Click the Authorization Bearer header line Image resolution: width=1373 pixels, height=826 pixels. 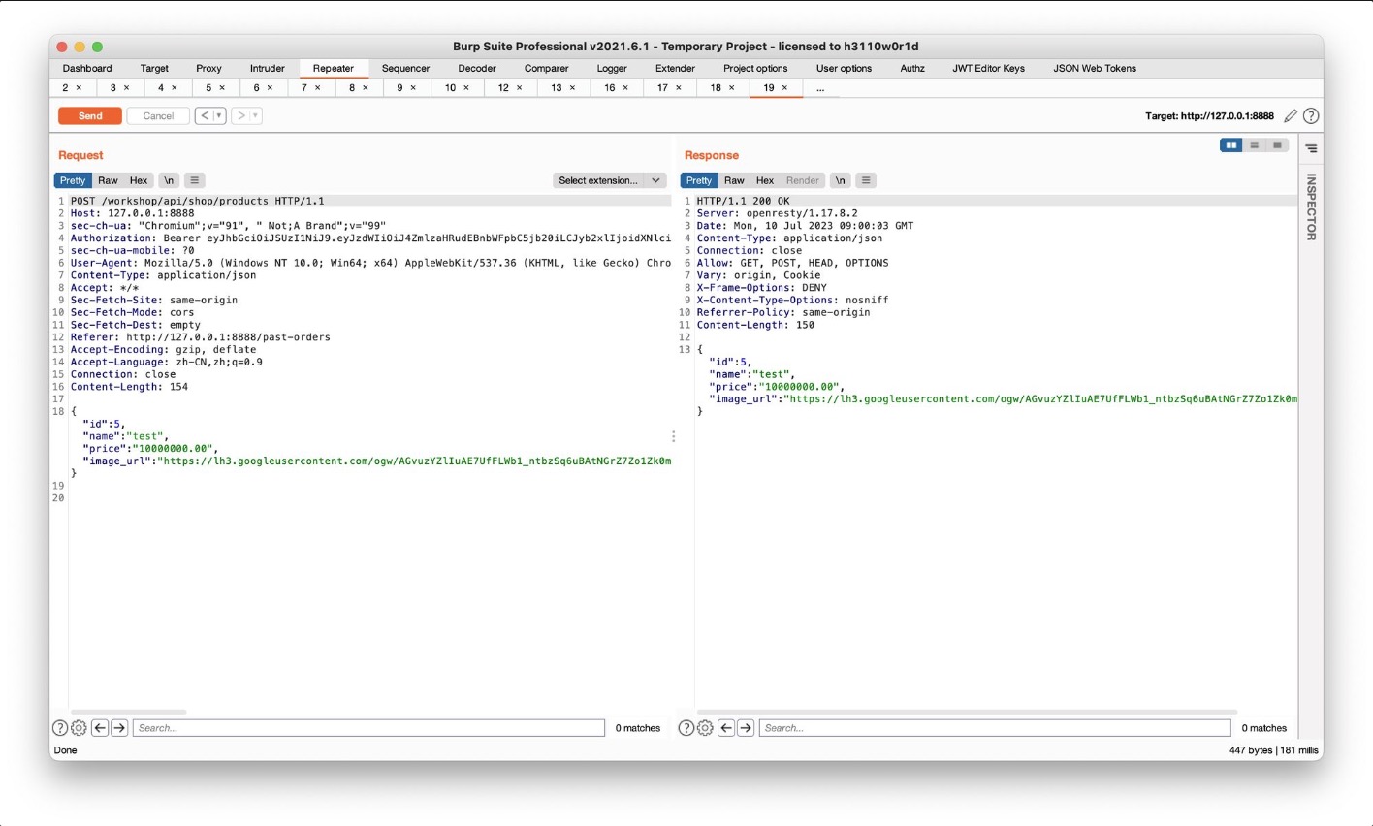click(x=370, y=238)
